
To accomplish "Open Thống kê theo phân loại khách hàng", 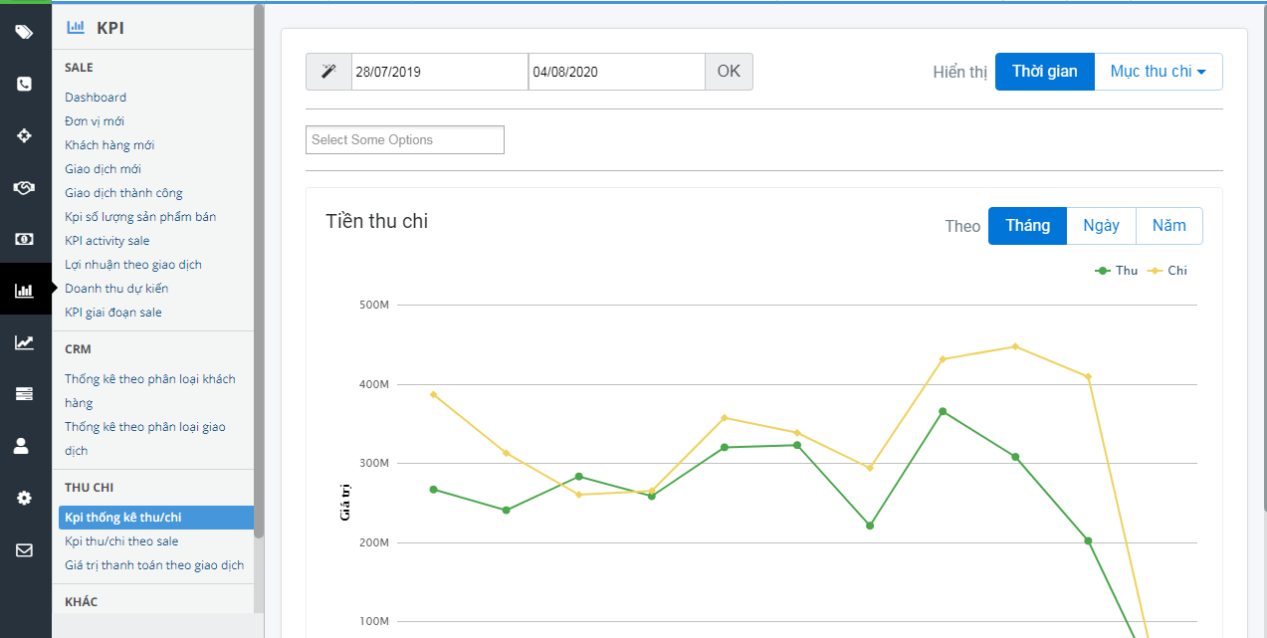I will tap(150, 391).
